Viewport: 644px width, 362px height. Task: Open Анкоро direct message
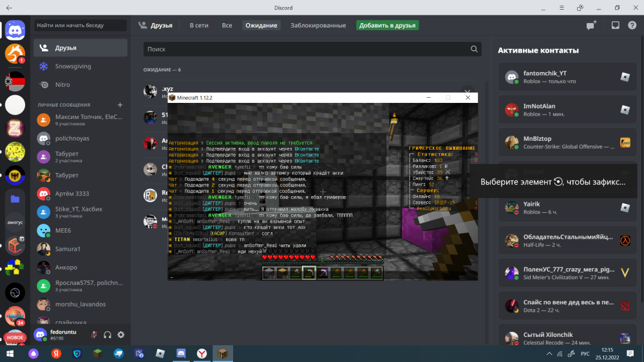pyautogui.click(x=80, y=267)
